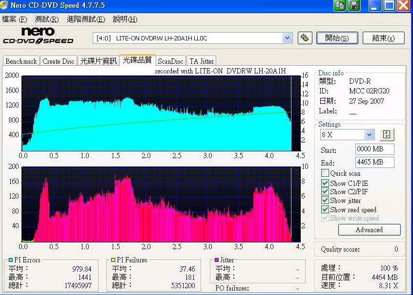
Task: Switch to the Benchmark tab
Action: coord(21,61)
